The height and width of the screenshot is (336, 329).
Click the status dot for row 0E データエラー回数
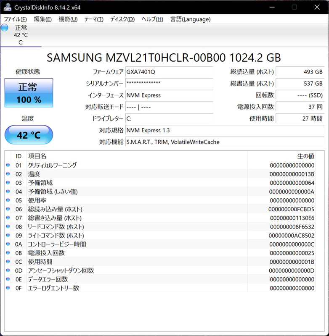[x=8, y=279]
